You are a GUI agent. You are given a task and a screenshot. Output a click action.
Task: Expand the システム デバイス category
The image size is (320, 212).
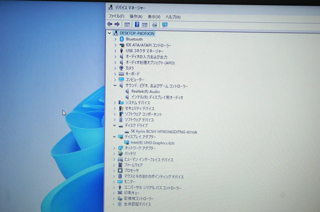click(115, 103)
